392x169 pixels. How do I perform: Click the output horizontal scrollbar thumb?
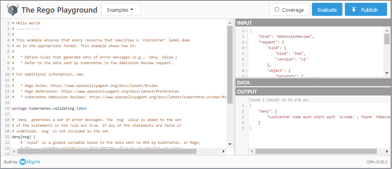pyautogui.click(x=316, y=151)
